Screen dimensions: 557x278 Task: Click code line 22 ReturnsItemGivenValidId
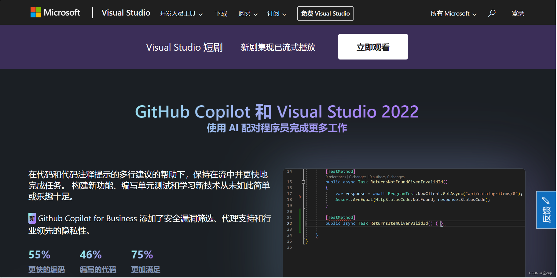pos(399,223)
